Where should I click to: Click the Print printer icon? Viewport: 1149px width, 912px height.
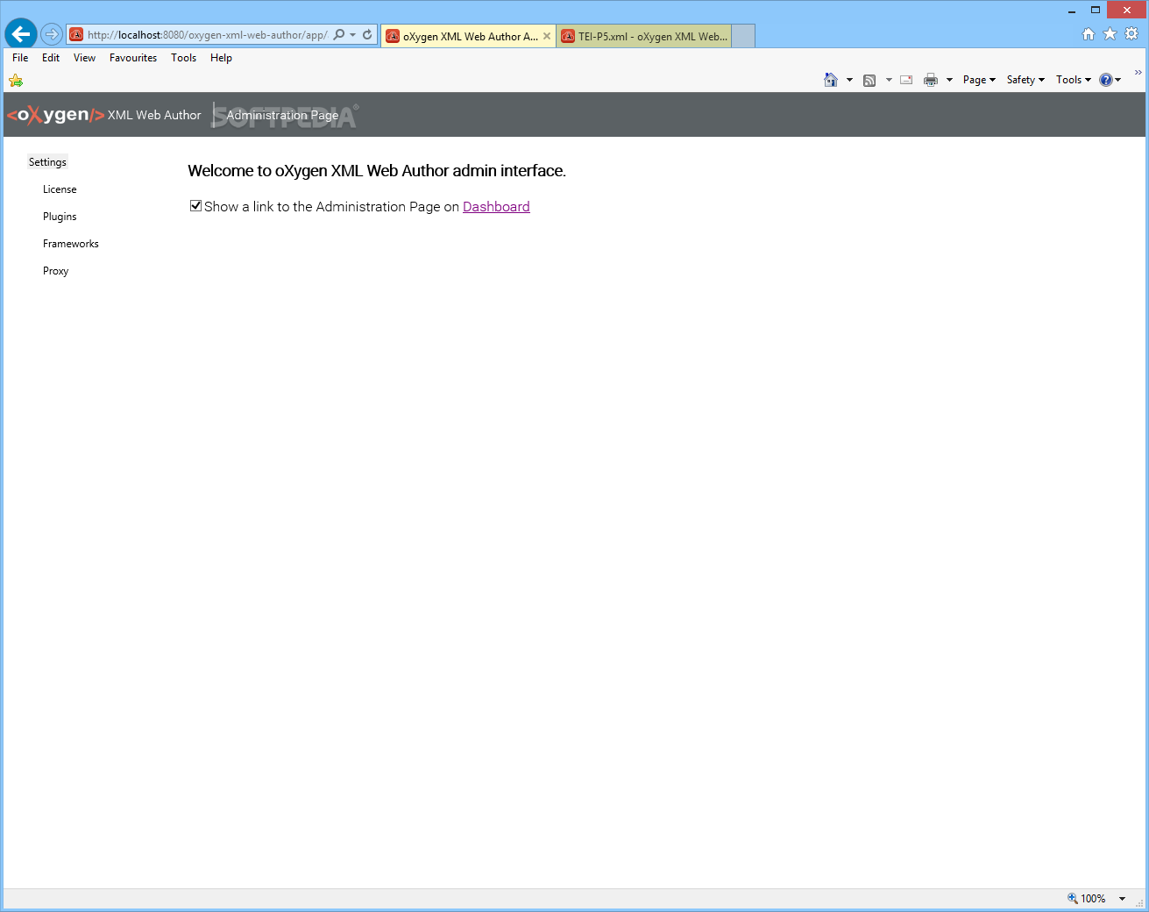click(931, 80)
